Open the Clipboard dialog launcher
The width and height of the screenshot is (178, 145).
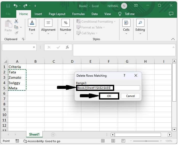(x=23, y=39)
